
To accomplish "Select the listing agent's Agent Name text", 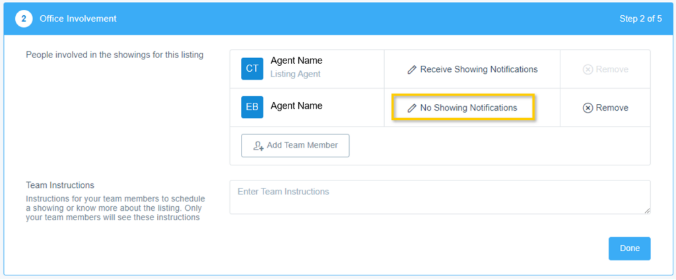I will [296, 61].
